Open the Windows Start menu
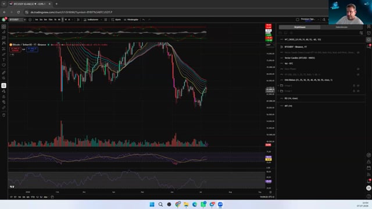 [x=152, y=204]
